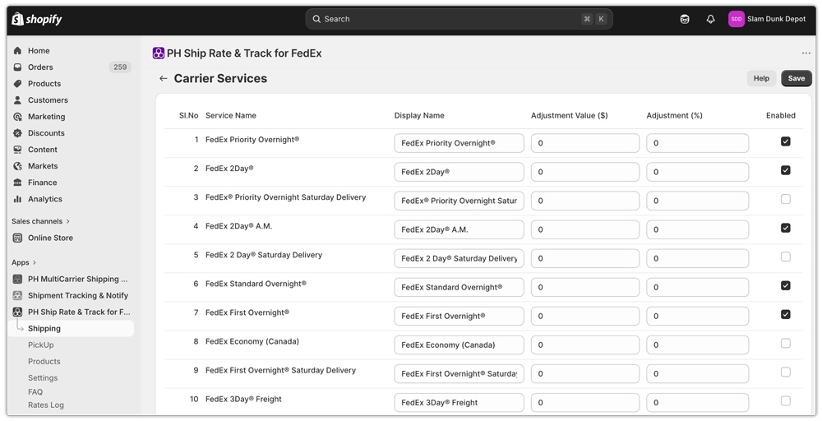Edit Adjustment Value ($) for FedEx 2Day
This screenshot has height=421, width=822.
pyautogui.click(x=585, y=172)
